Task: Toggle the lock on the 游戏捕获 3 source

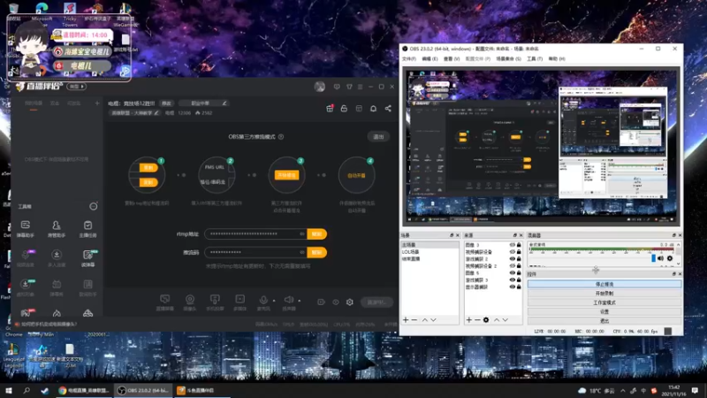Action: point(519,279)
